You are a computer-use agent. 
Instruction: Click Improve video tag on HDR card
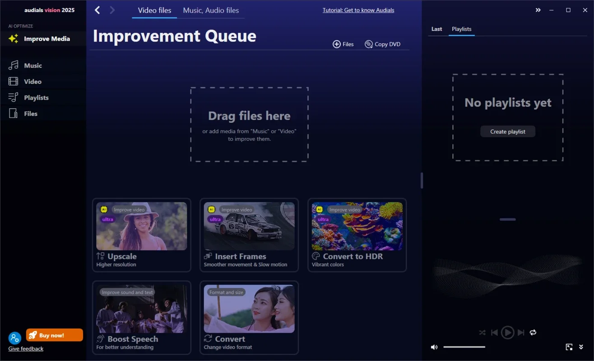[345, 209]
